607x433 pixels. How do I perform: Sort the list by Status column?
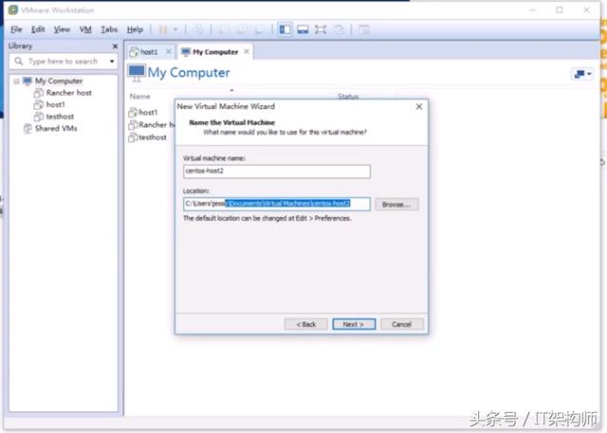click(348, 96)
